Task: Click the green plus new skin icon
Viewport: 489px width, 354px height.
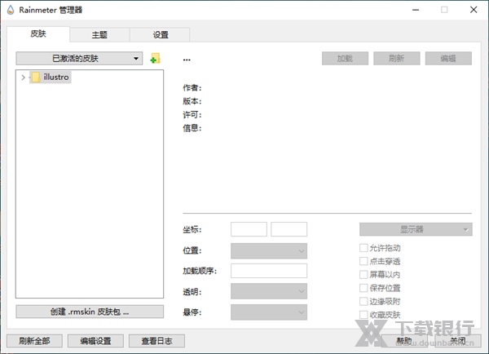Action: 155,59
